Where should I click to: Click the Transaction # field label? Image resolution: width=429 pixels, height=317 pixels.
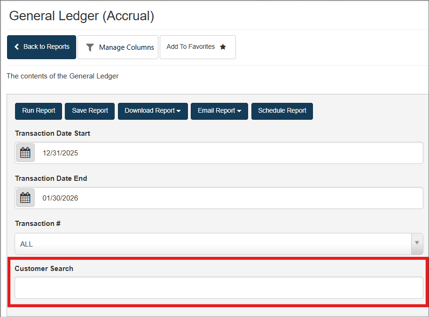(x=38, y=224)
